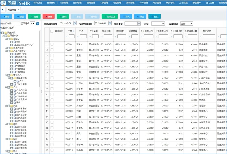Tick the checkbox for row 1
The width and height of the screenshot is (227, 154).
(x=52, y=44)
